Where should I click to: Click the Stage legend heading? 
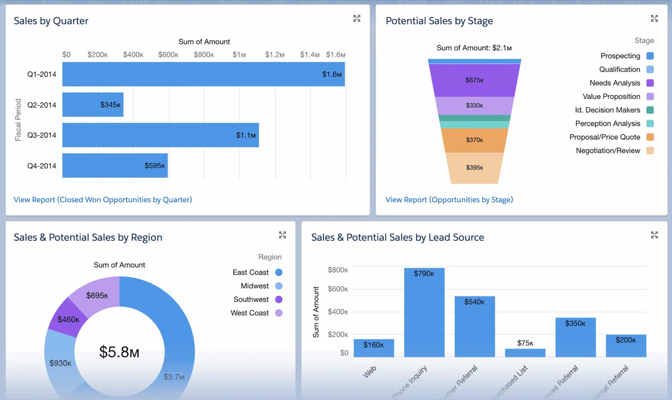[x=644, y=40]
